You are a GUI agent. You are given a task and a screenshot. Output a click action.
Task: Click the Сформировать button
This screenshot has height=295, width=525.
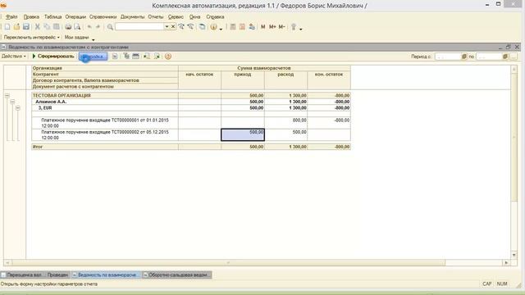(x=52, y=57)
